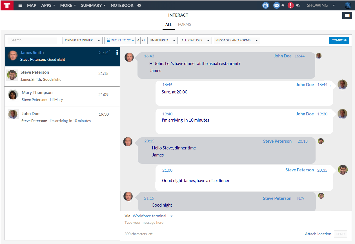This screenshot has width=355, height=244.
Task: Switch to the FORMS tab
Action: pyautogui.click(x=185, y=24)
